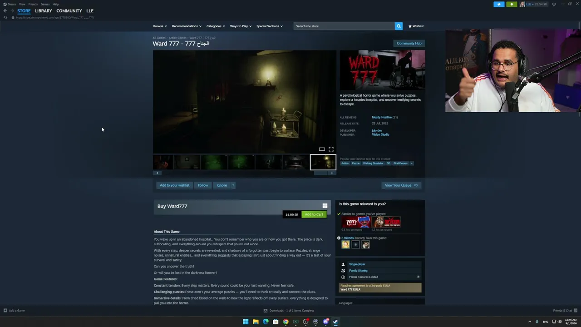This screenshot has width=581, height=327.
Task: Open Vision Studio publisher link
Action: tap(380, 135)
